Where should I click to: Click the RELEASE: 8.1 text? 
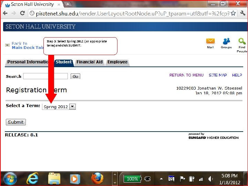(21, 135)
